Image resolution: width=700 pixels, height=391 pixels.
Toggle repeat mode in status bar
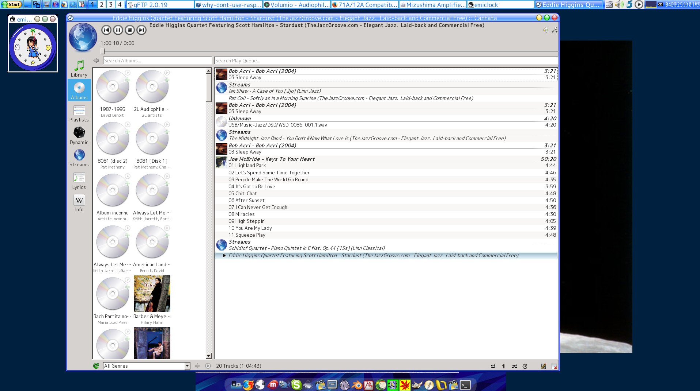pyautogui.click(x=493, y=366)
